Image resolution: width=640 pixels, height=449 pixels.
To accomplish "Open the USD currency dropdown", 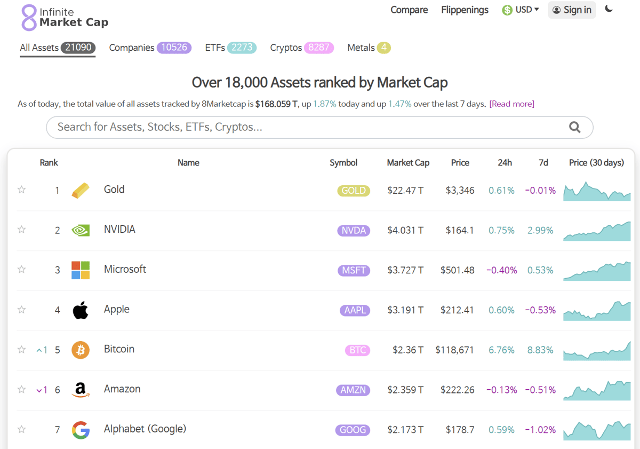I will click(521, 10).
